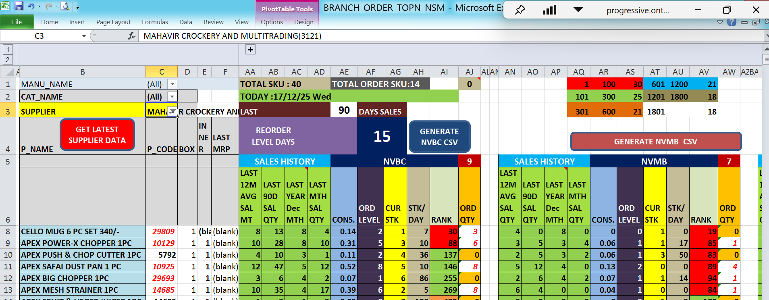Expand the Name Box dropdown
769x300 pixels.
(84, 36)
